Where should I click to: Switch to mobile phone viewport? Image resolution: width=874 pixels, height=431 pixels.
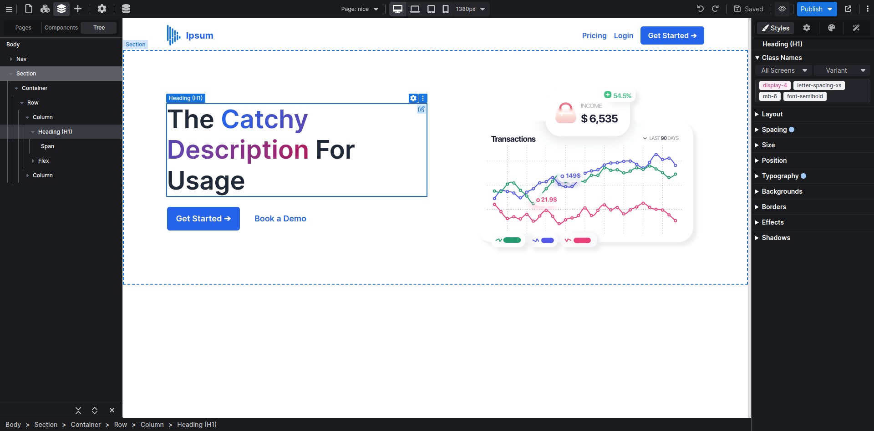point(445,9)
